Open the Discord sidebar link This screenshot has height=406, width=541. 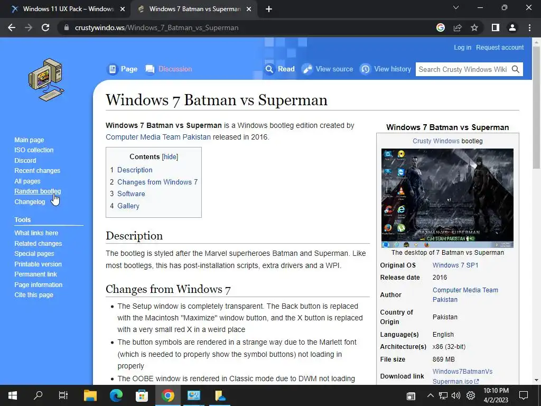(25, 161)
